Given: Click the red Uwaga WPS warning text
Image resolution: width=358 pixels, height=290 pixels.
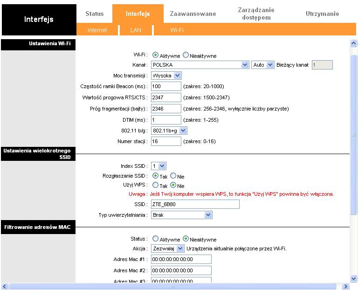Looking at the screenshot, I should pyautogui.click(x=231, y=194).
